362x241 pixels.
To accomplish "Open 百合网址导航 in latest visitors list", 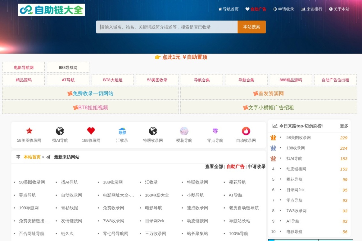I will [31, 233].
